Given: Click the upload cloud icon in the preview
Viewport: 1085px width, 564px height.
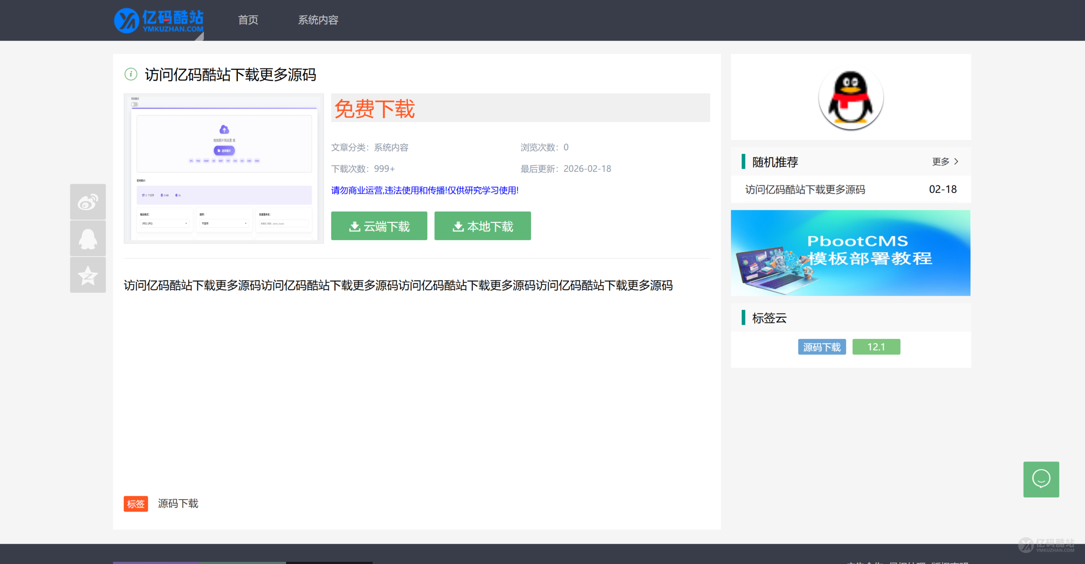Looking at the screenshot, I should [224, 130].
